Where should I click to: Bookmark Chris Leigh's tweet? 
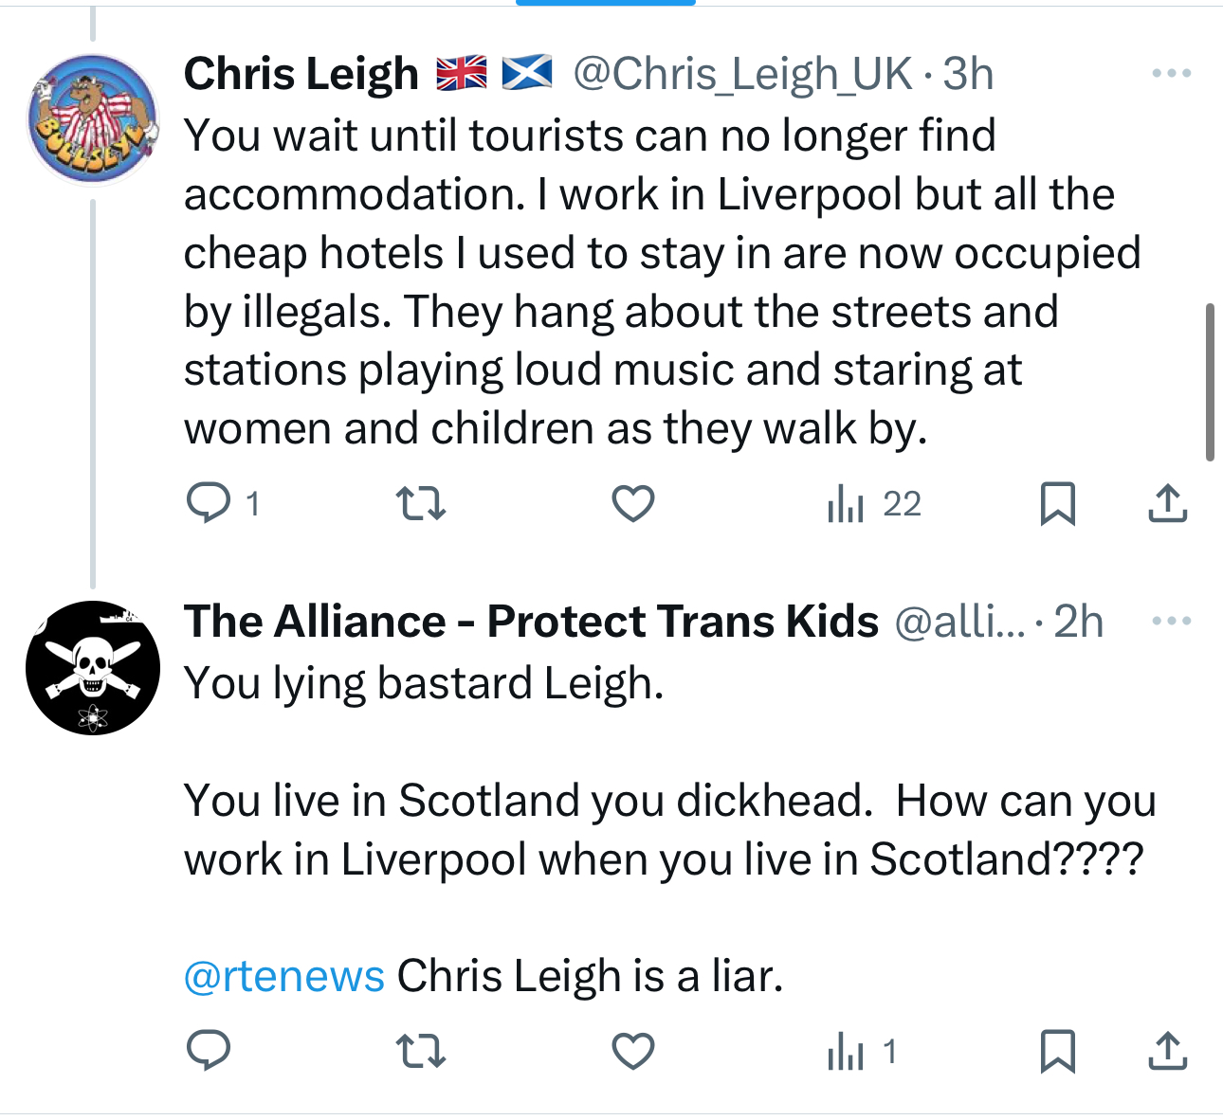(1057, 503)
